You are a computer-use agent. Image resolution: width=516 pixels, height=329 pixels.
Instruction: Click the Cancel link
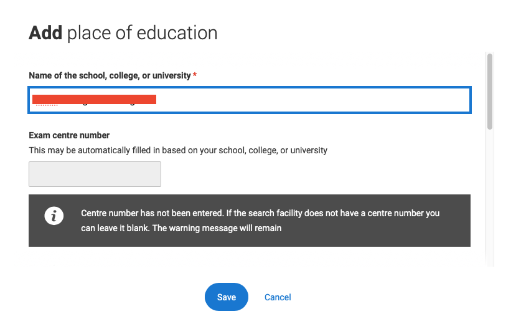coord(278,297)
